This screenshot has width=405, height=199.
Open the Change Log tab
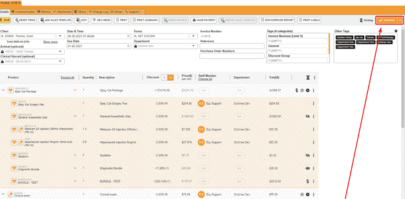click(x=98, y=12)
